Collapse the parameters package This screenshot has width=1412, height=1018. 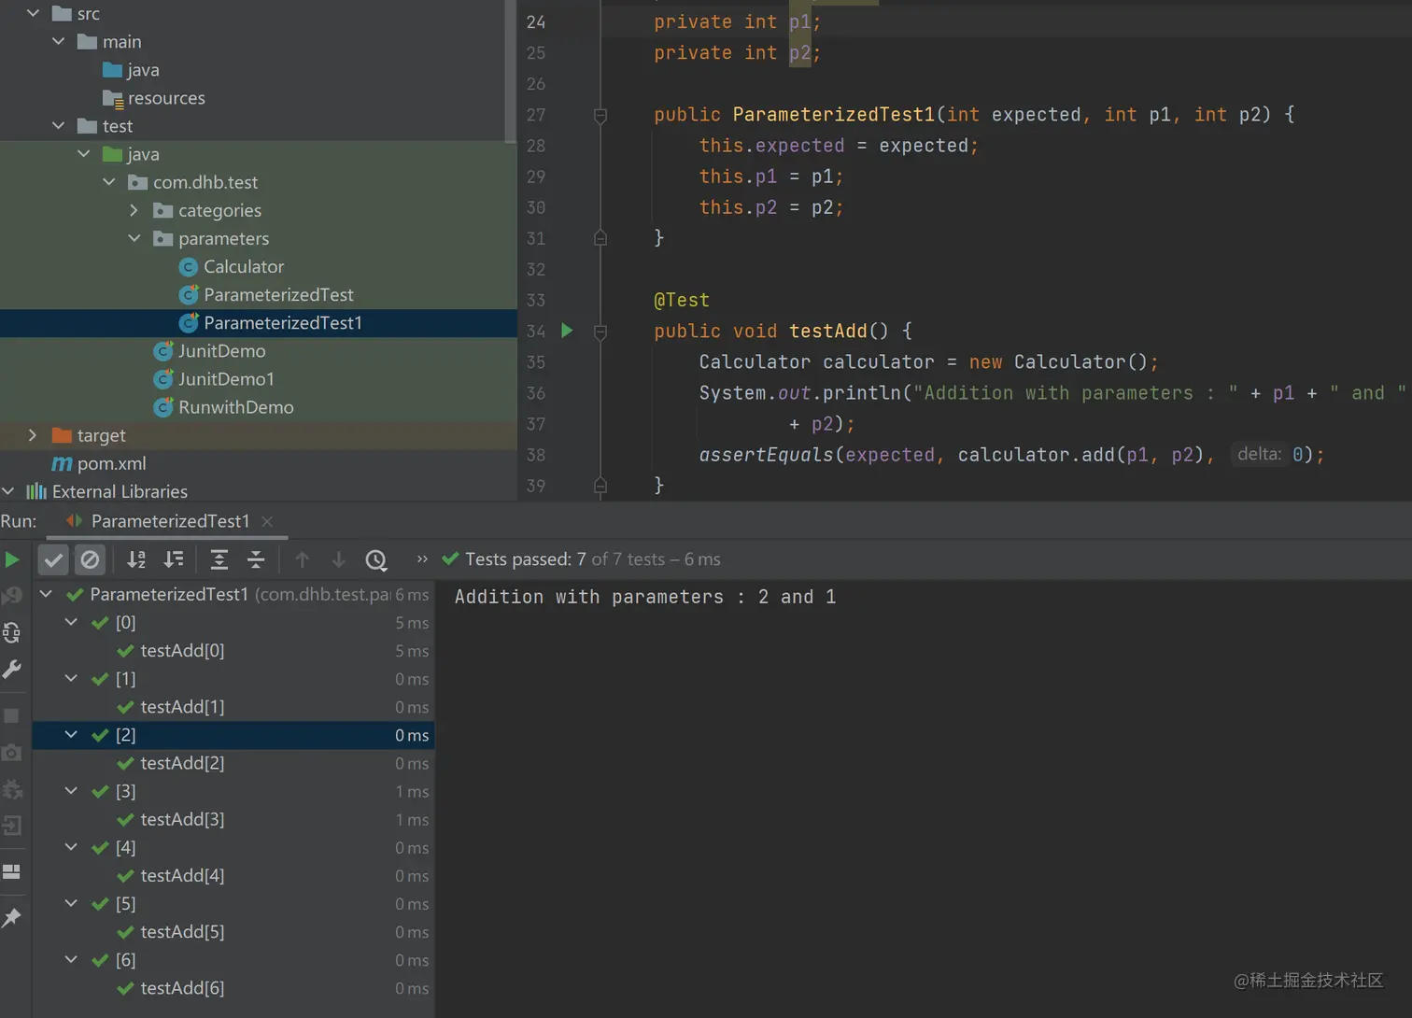pyautogui.click(x=134, y=238)
